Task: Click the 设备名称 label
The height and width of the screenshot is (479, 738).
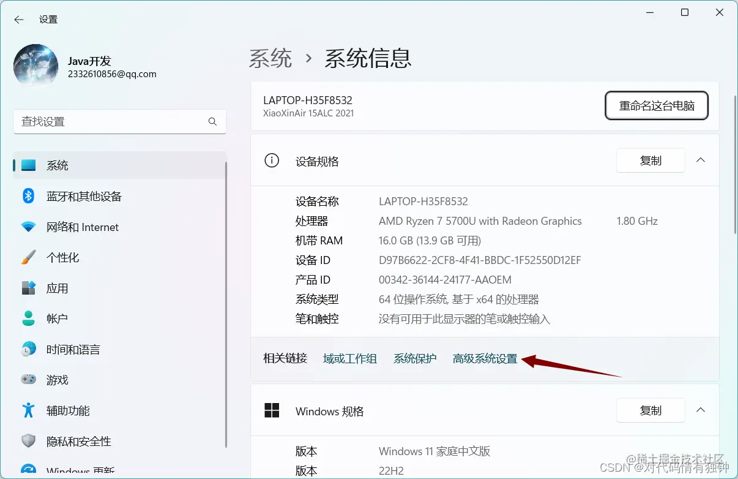Action: pos(317,202)
